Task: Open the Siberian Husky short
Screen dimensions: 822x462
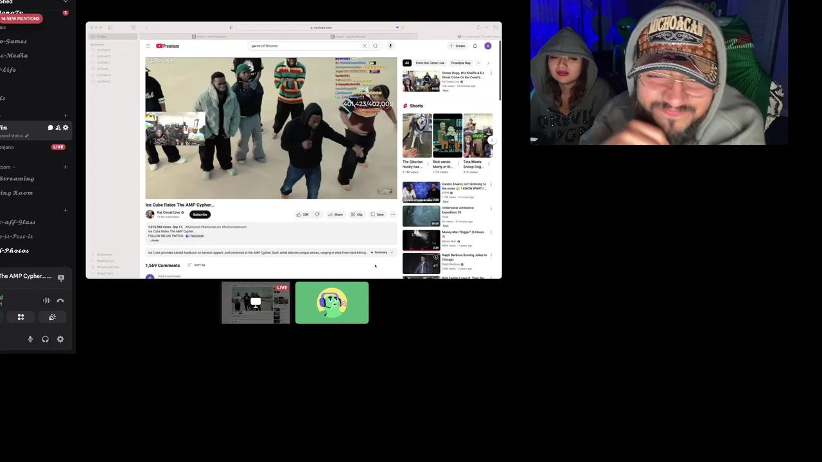Action: pos(417,135)
